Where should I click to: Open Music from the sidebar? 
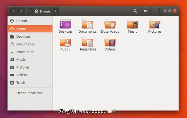[x=30, y=60]
